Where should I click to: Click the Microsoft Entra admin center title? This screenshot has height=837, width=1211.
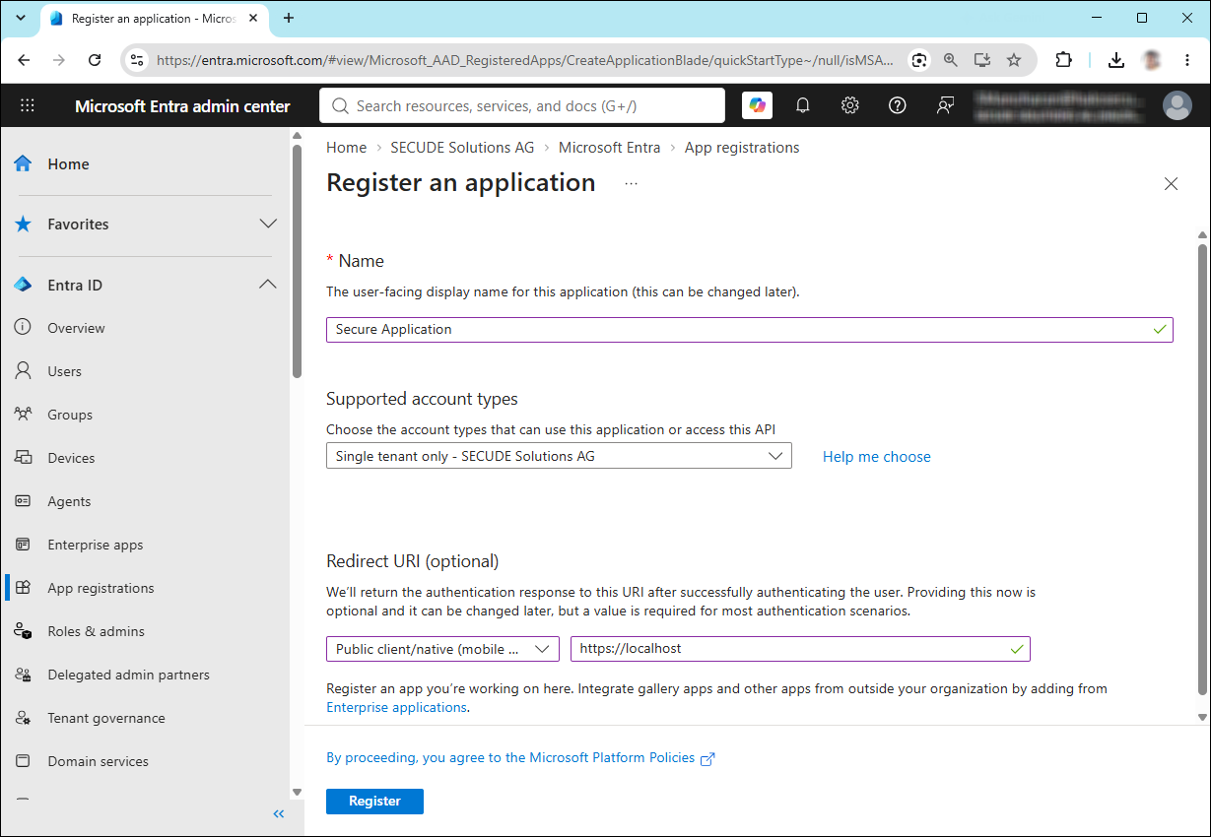coord(182,106)
